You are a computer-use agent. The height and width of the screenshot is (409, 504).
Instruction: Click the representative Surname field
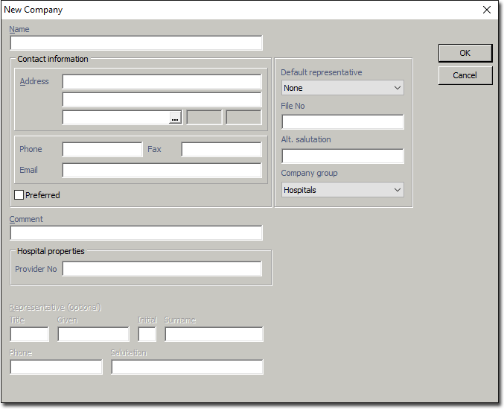coord(214,335)
